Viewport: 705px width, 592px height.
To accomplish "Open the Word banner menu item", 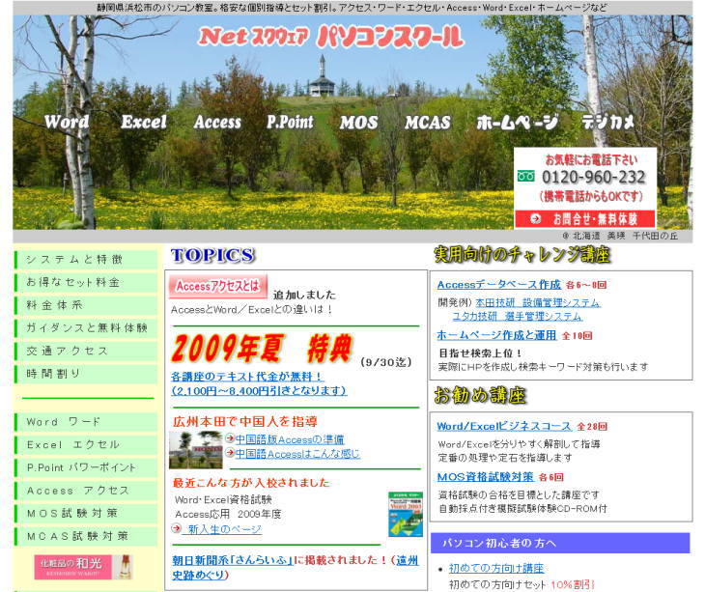I will click(x=67, y=122).
